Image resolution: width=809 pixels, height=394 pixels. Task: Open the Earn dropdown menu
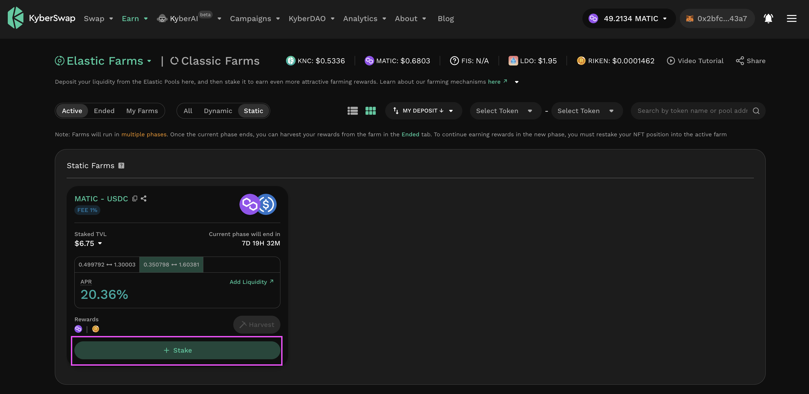point(135,18)
